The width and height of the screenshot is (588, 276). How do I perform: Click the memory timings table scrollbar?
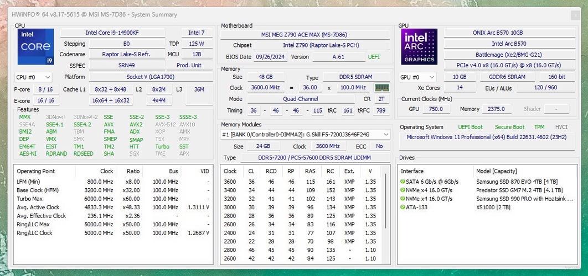click(387, 210)
